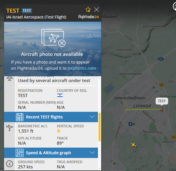Click the Israel flag icon

pos(60,96)
